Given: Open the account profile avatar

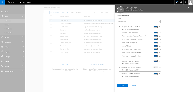Looking at the screenshot, I should [x=190, y=2].
